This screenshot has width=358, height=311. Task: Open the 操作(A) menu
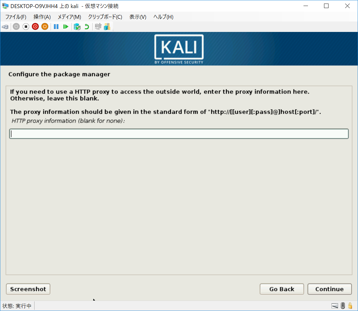(x=42, y=17)
